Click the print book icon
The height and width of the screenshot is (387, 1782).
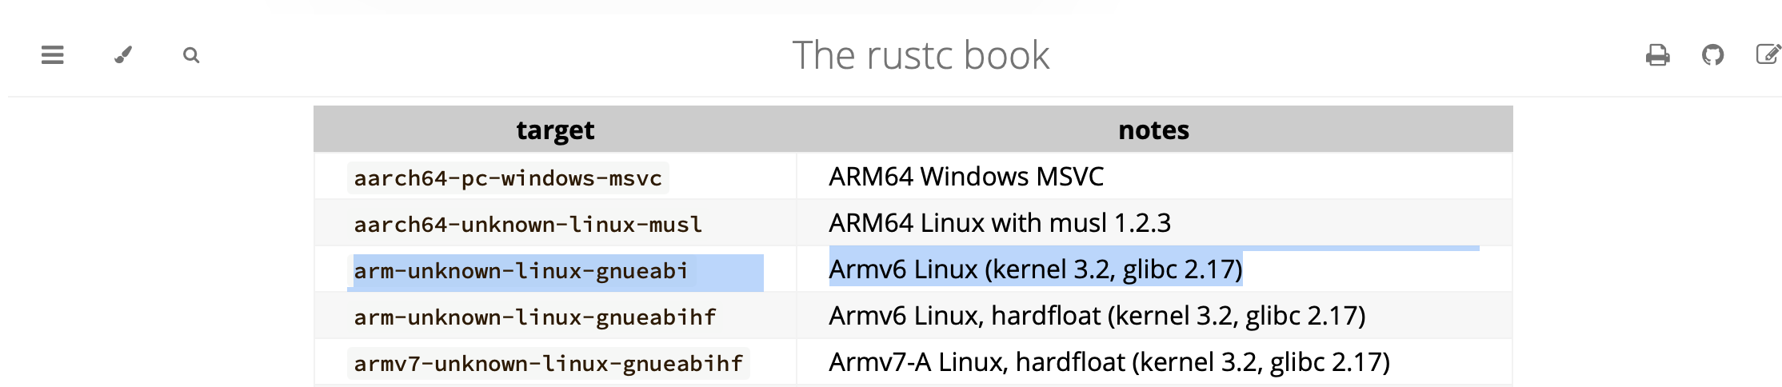[x=1657, y=55]
